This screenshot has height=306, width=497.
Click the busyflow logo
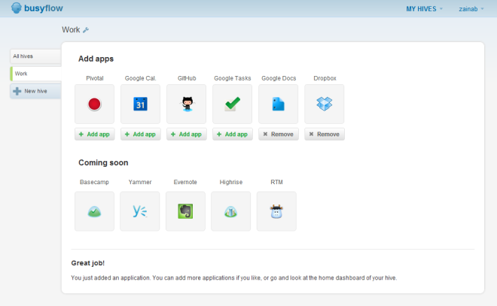click(37, 8)
